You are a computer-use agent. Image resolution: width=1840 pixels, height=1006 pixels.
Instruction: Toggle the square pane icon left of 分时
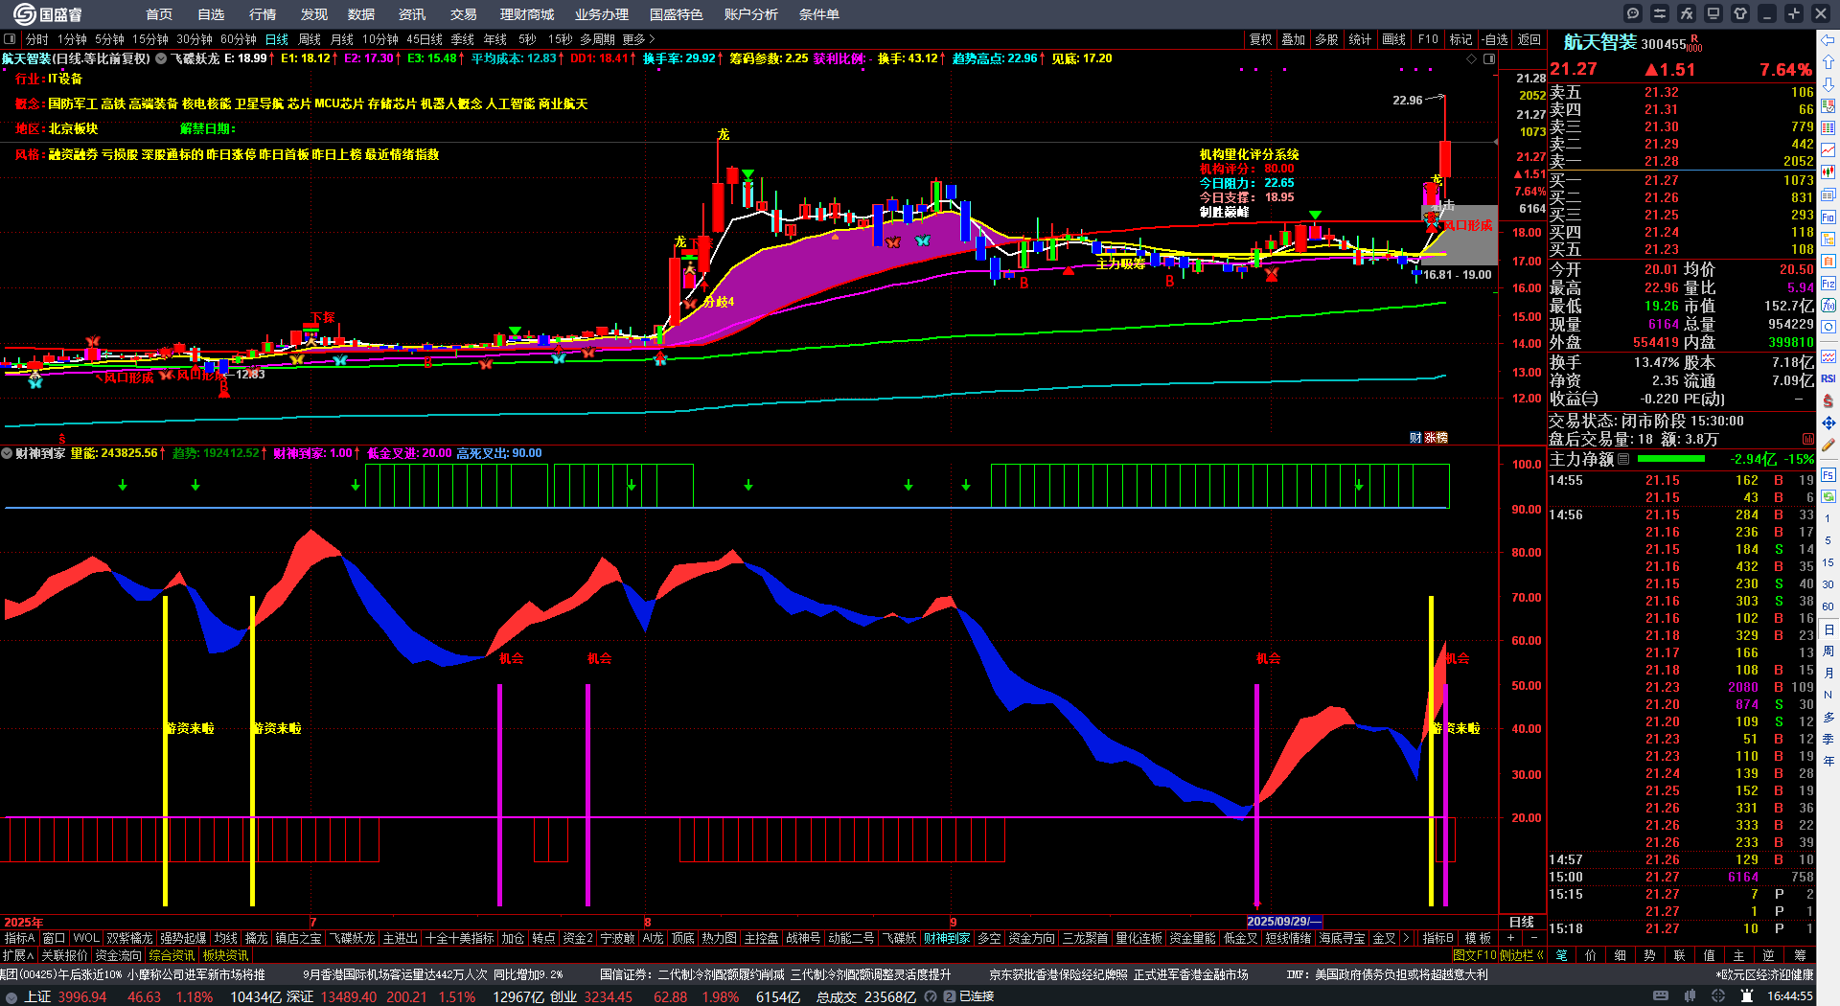10,39
